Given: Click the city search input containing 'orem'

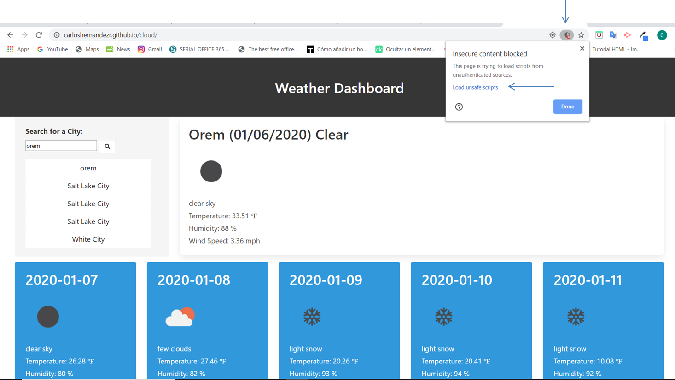Looking at the screenshot, I should 61,146.
